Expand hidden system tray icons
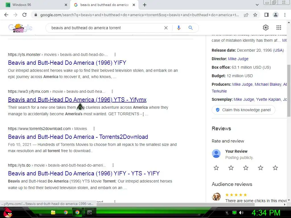The height and width of the screenshot is (218, 291). (x=227, y=213)
